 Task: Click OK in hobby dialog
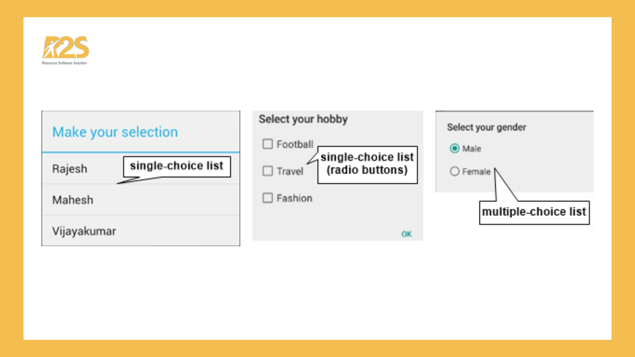click(x=406, y=234)
